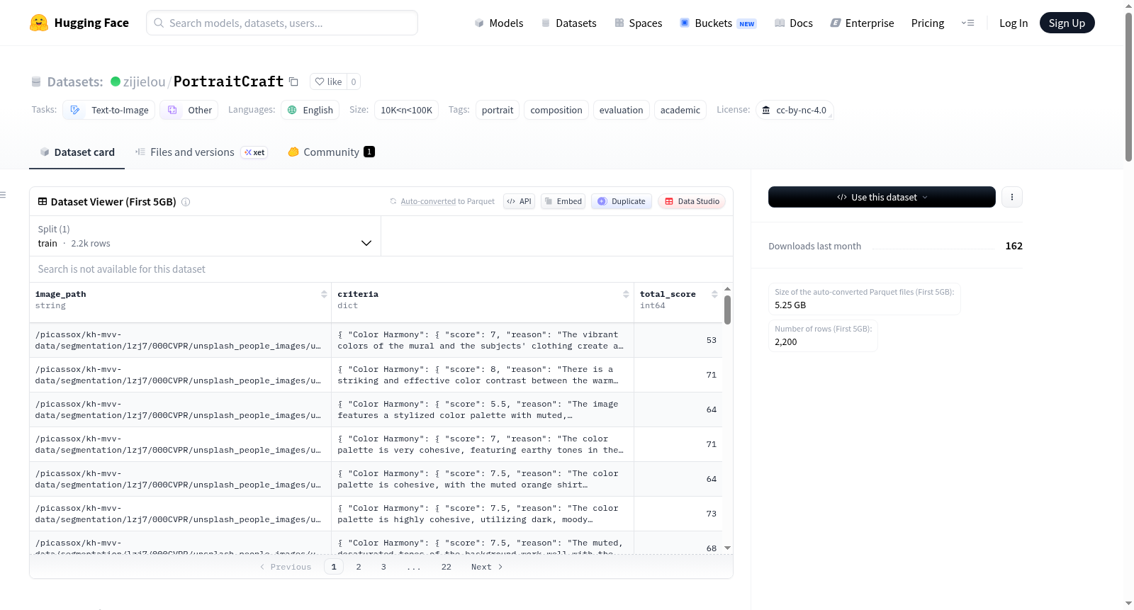
Task: Click the Hugging Face logo icon
Action: [x=39, y=23]
